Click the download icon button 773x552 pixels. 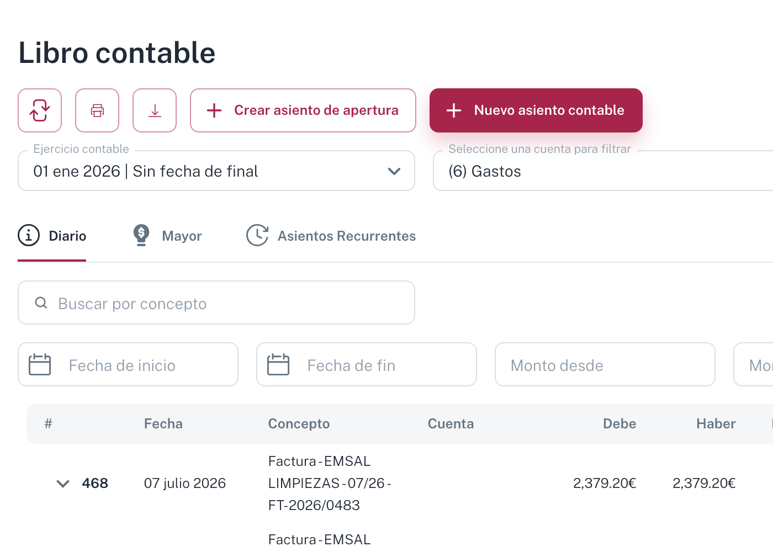[x=155, y=110]
